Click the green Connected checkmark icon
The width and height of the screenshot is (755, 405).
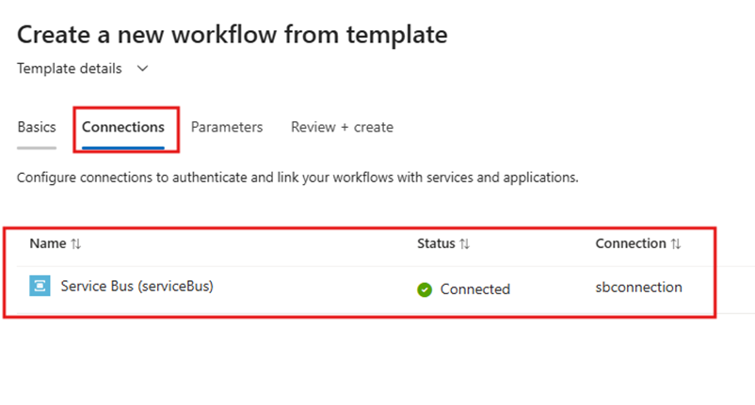click(425, 289)
